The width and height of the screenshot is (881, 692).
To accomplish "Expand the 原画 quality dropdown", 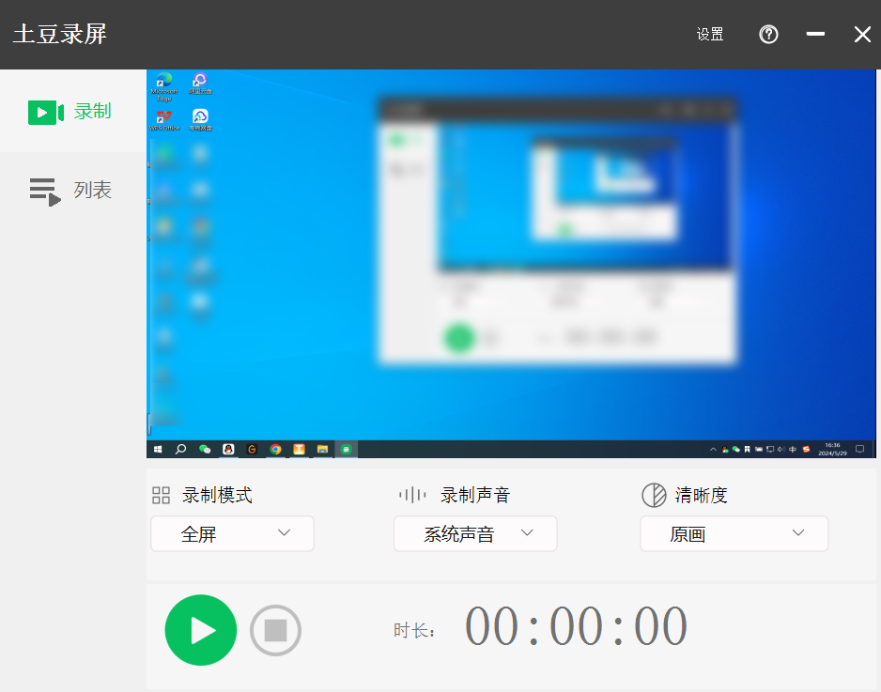I will (x=734, y=533).
